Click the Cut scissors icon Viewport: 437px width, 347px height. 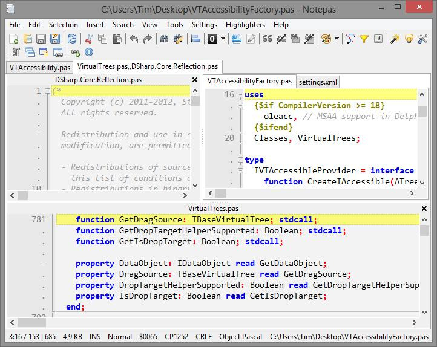pos(89,39)
